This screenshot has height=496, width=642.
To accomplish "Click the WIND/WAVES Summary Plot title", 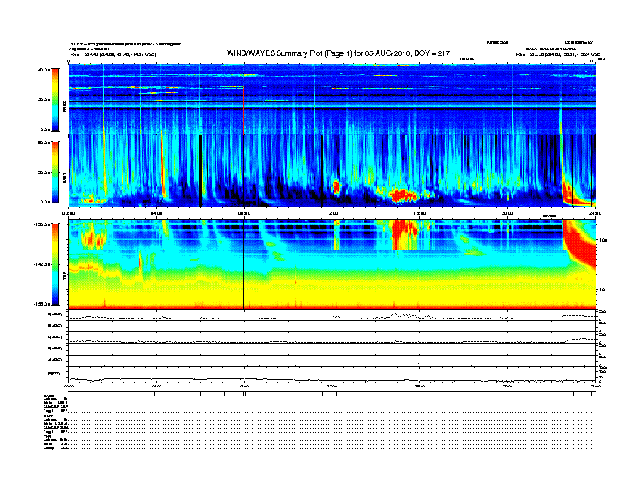I will click(x=338, y=53).
